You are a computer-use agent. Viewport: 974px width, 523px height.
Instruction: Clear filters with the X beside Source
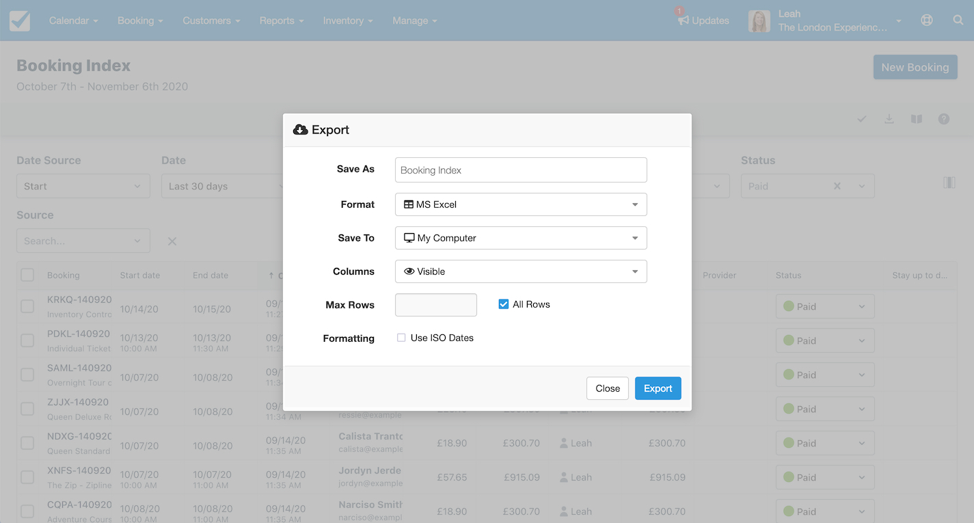click(172, 241)
